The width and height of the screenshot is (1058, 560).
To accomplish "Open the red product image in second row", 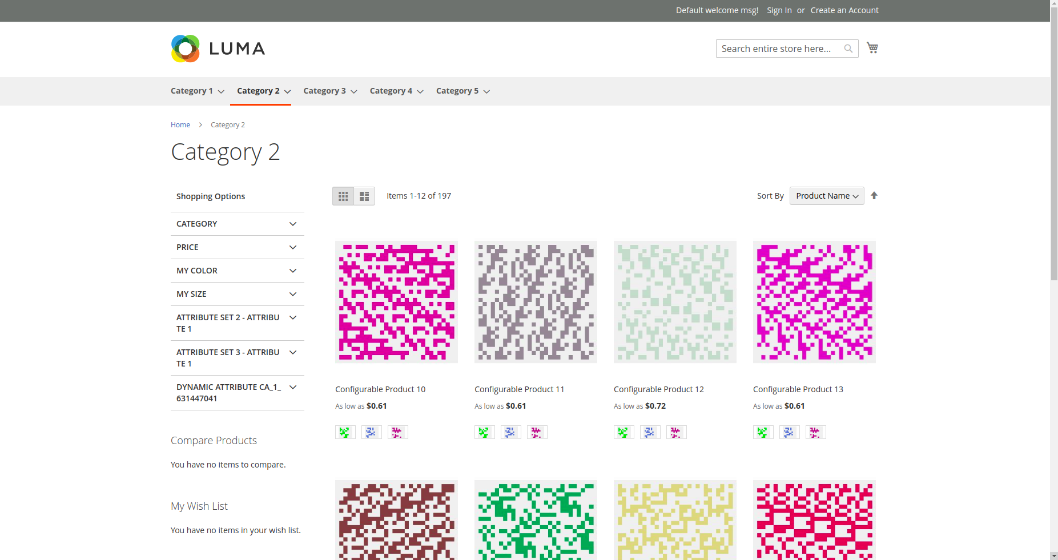I will (x=814, y=520).
